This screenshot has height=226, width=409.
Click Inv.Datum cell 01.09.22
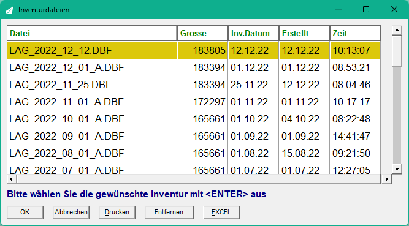(250, 136)
